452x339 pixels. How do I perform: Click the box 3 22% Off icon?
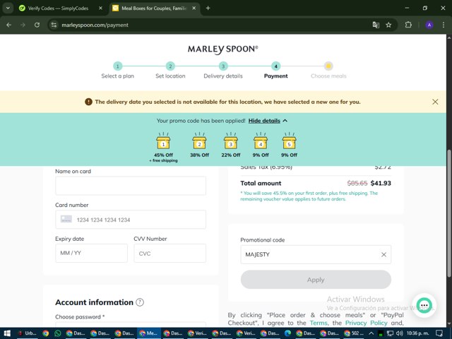[x=231, y=141]
